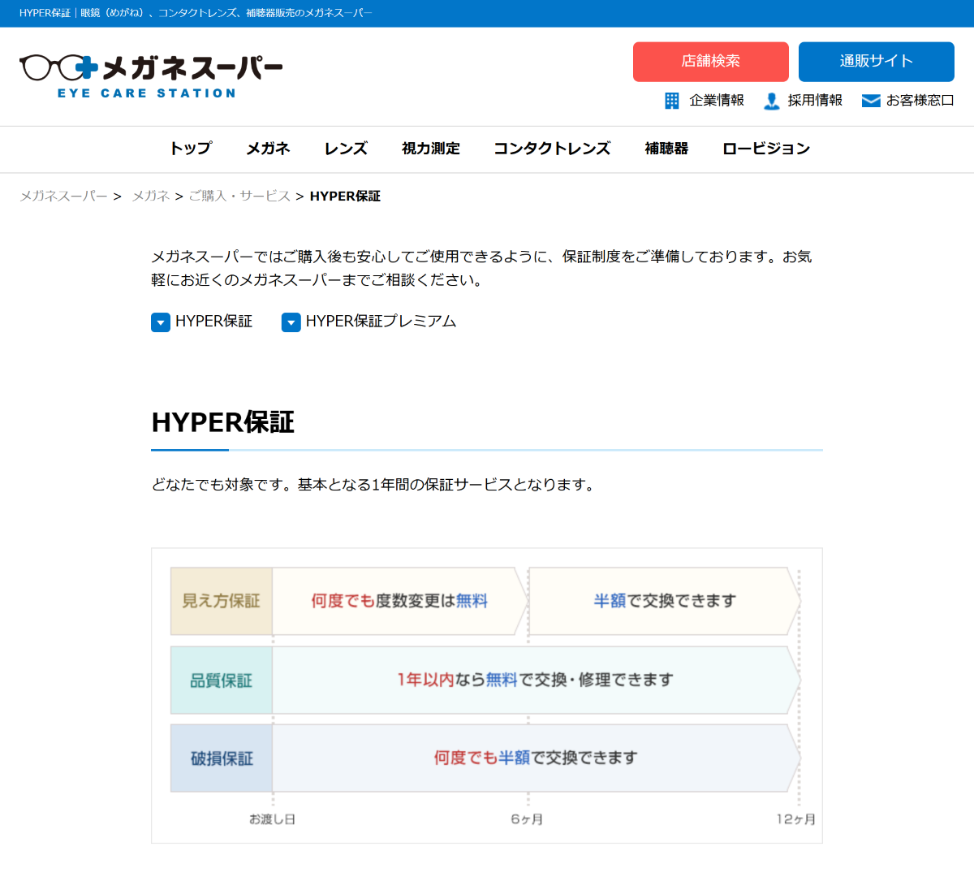Open the お客様窓口 link

920,101
